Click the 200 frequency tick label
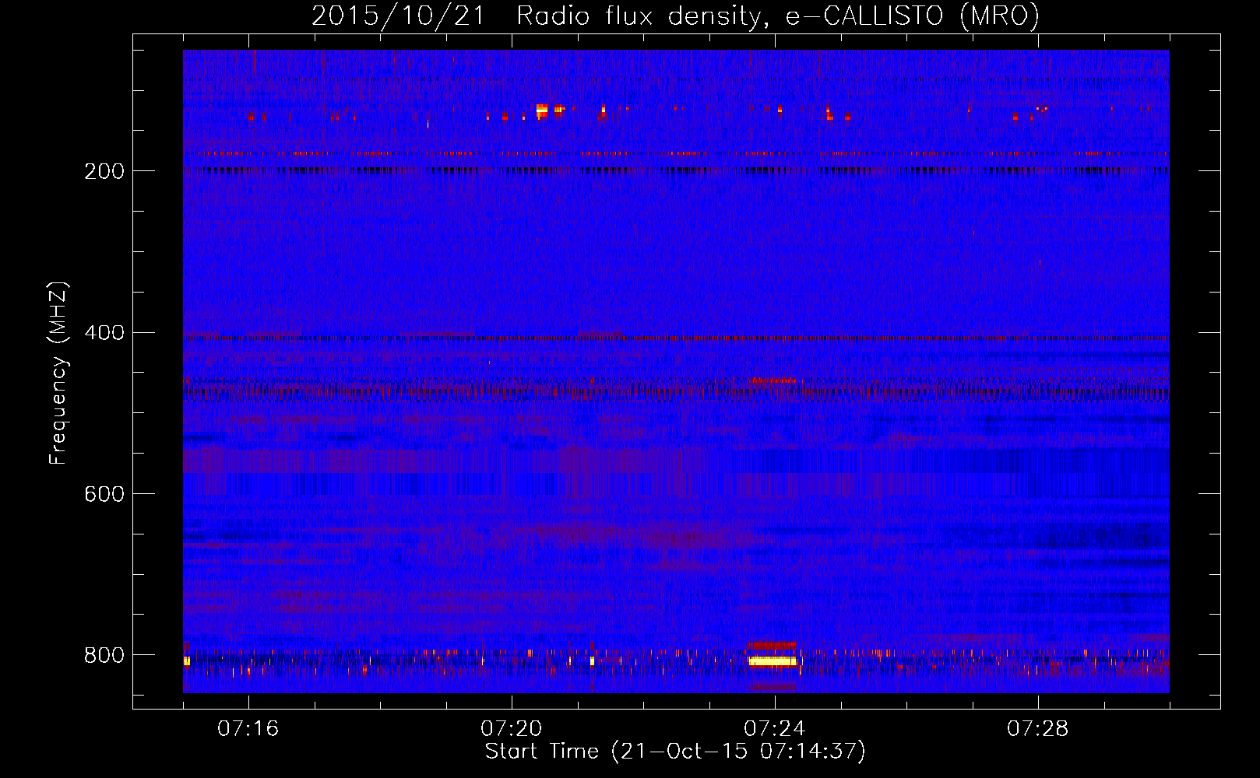The height and width of the screenshot is (778, 1260). pyautogui.click(x=104, y=171)
